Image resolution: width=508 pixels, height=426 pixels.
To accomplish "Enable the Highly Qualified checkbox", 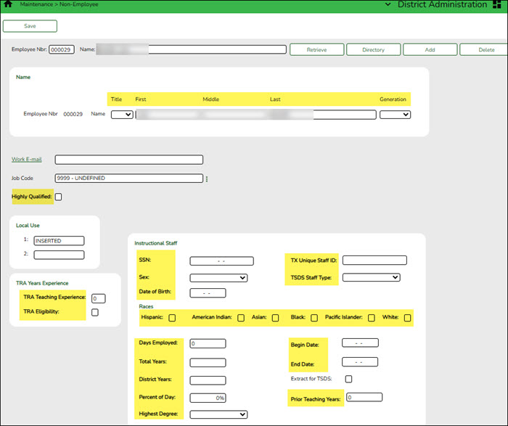I will click(59, 196).
